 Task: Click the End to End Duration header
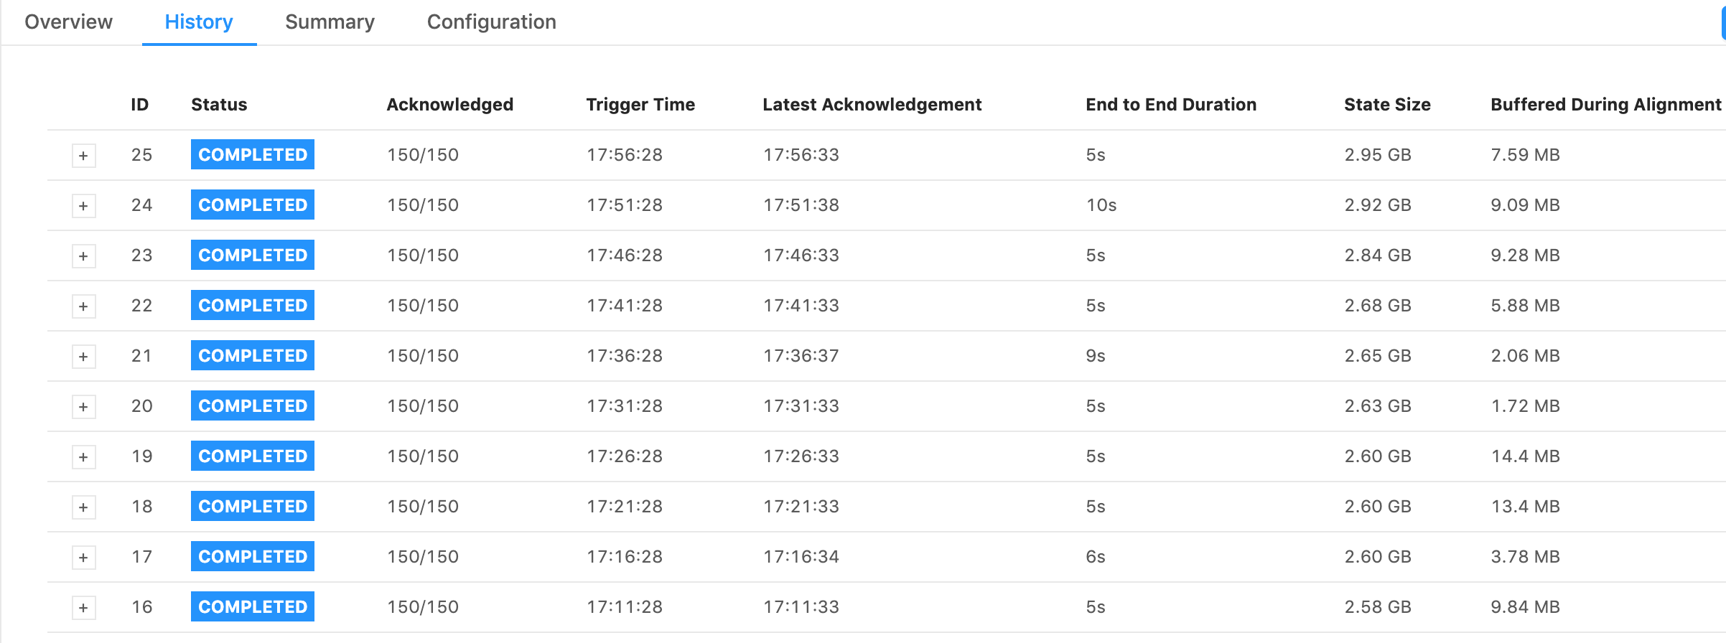pos(1171,105)
